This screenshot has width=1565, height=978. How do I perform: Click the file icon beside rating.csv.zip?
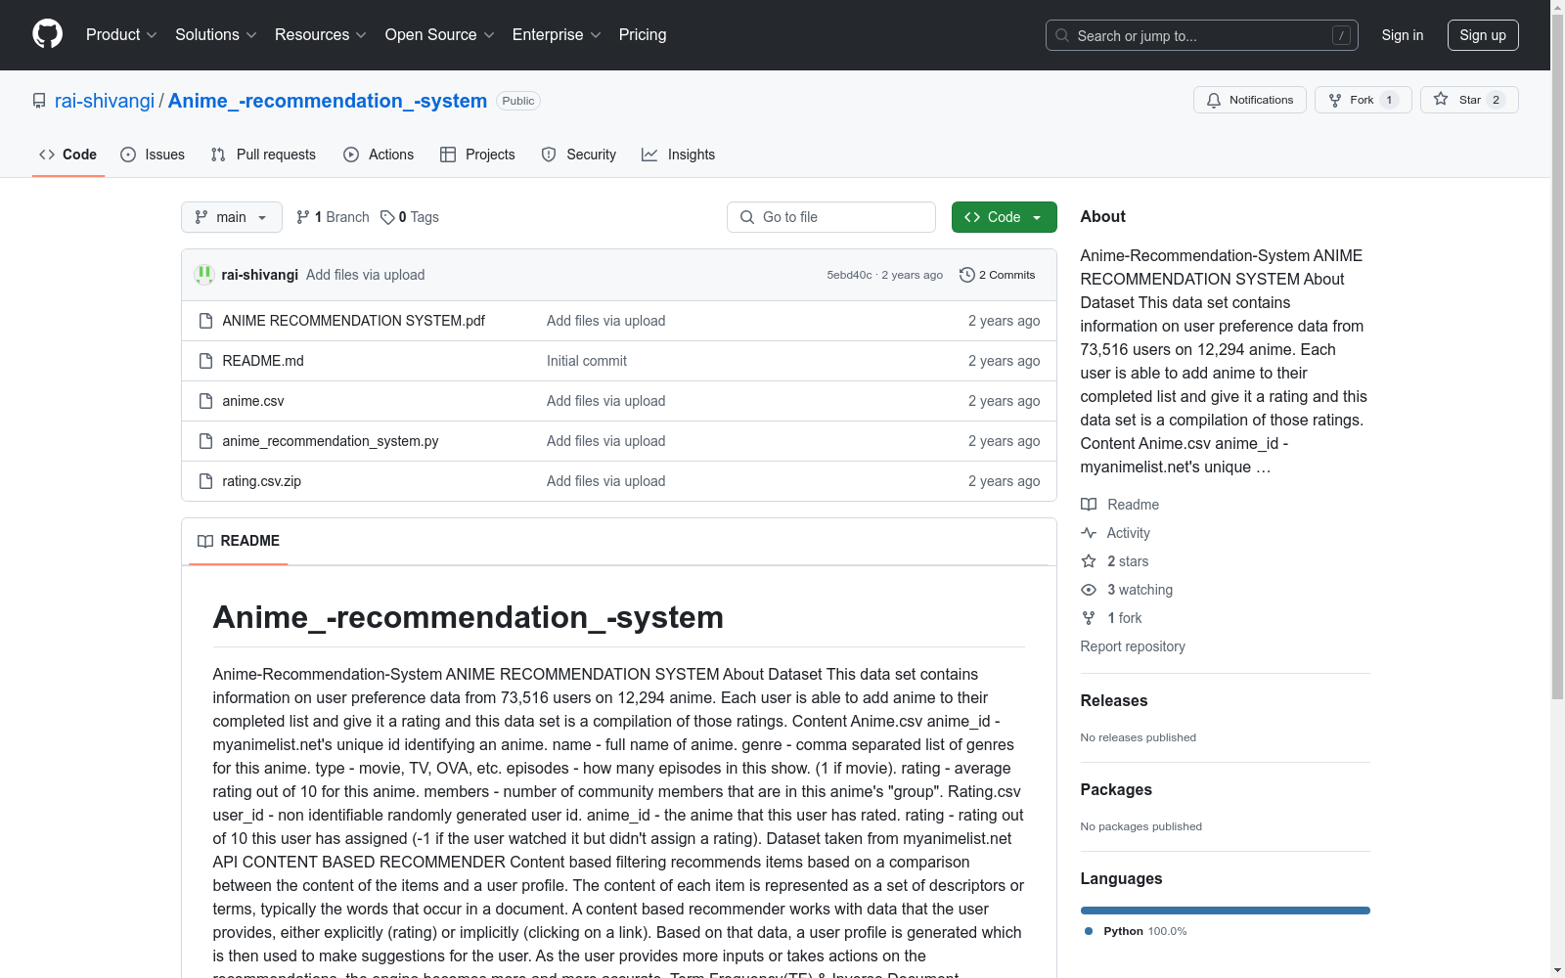click(x=205, y=481)
